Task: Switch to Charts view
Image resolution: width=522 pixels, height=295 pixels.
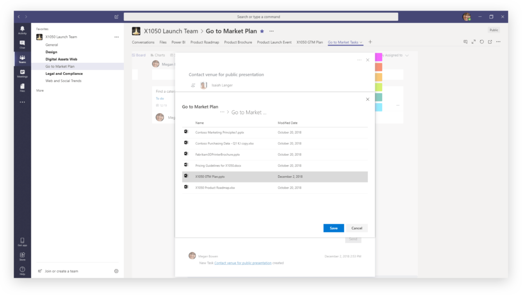Action: (158, 55)
